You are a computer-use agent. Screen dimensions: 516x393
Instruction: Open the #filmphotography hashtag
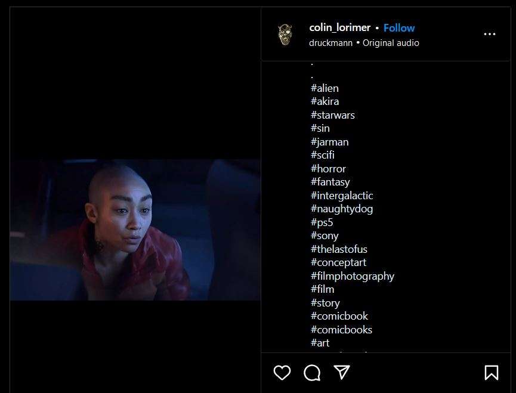pos(353,276)
